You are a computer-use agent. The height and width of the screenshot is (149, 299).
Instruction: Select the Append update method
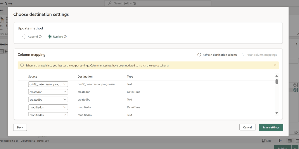[25, 37]
